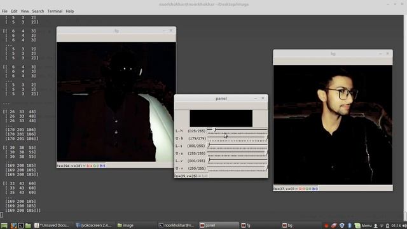Adjust the L-h hue slider in panel
Image resolution: width=407 pixels, height=229 pixels.
[x=237, y=130]
